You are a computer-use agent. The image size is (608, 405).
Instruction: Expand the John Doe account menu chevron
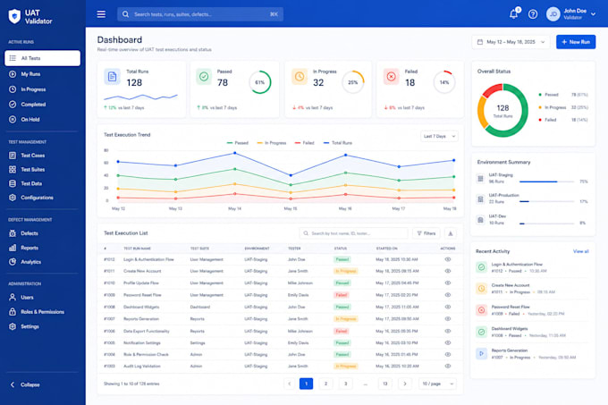(x=594, y=14)
